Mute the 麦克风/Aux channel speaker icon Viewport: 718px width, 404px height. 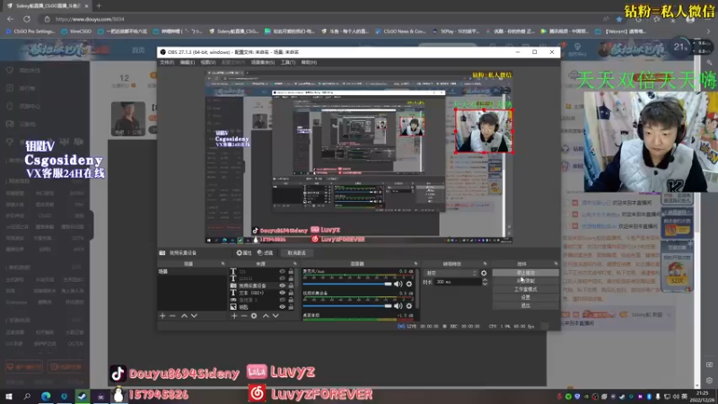398,284
